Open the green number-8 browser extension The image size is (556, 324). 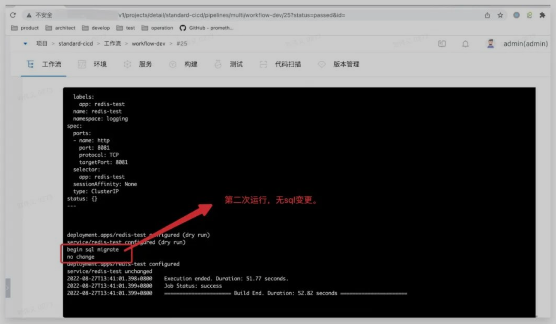pyautogui.click(x=529, y=15)
